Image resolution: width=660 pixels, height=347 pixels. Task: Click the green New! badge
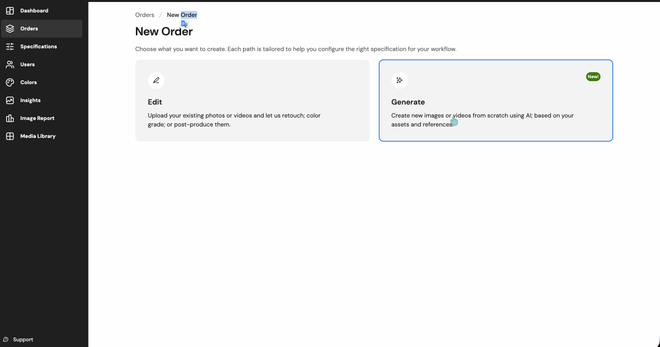pyautogui.click(x=593, y=77)
